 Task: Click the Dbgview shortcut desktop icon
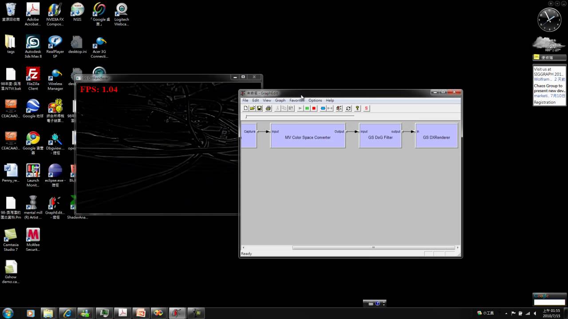(55, 143)
